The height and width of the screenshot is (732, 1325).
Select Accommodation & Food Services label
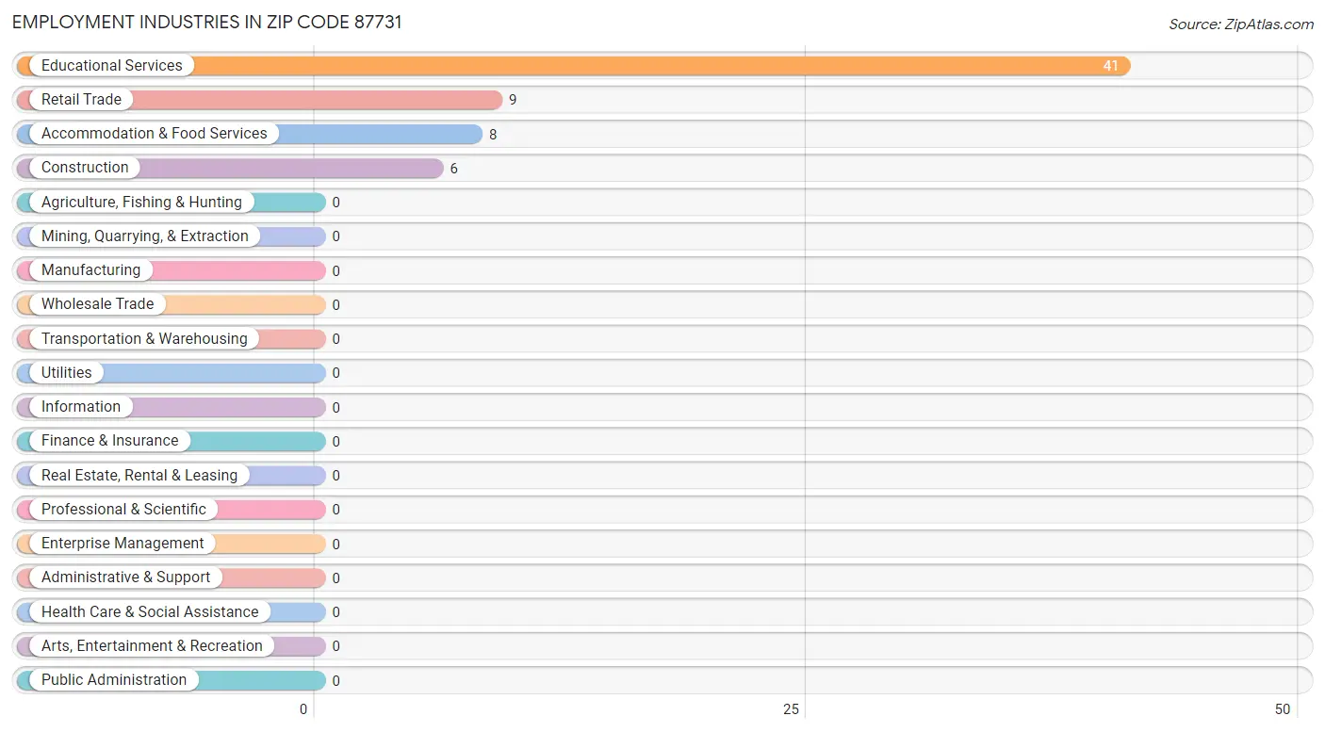pos(155,133)
